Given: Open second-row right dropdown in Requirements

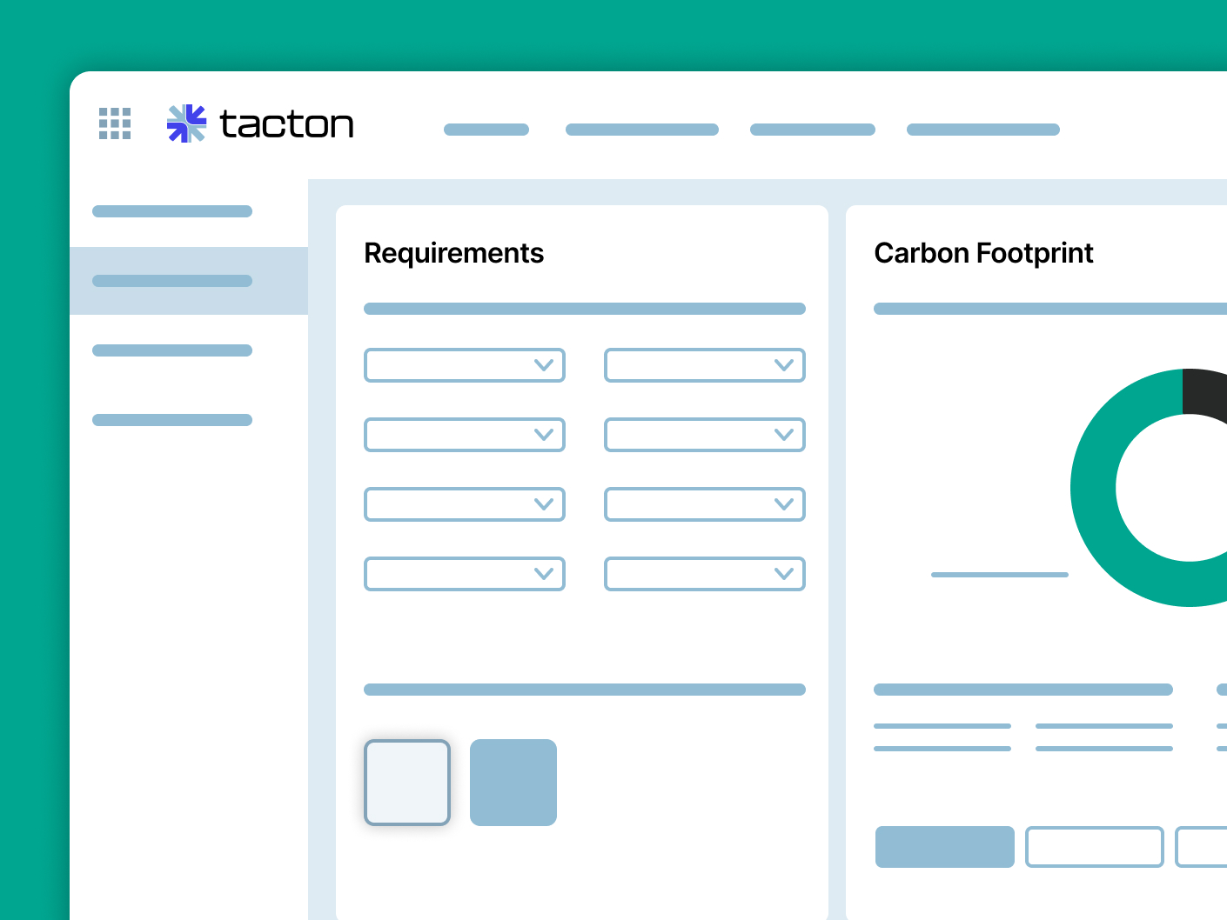Looking at the screenshot, I should pyautogui.click(x=704, y=435).
